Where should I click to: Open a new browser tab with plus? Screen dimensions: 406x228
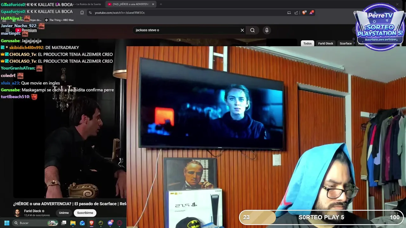coord(161,4)
